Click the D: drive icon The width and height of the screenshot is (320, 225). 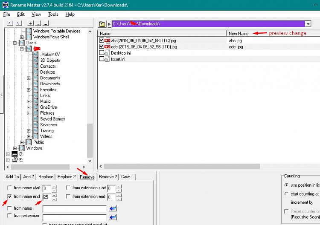pyautogui.click(x=15, y=154)
